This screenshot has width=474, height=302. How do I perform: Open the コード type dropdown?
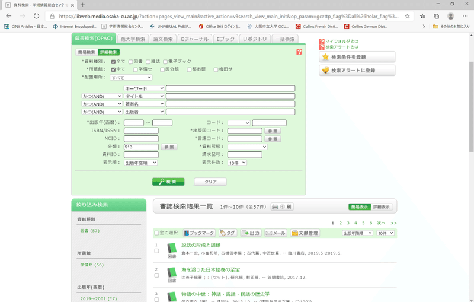pyautogui.click(x=239, y=123)
